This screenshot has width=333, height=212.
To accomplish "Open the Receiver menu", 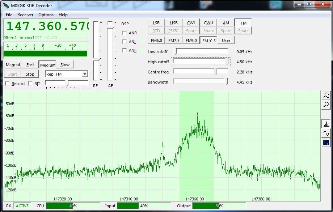I will (x=25, y=15).
